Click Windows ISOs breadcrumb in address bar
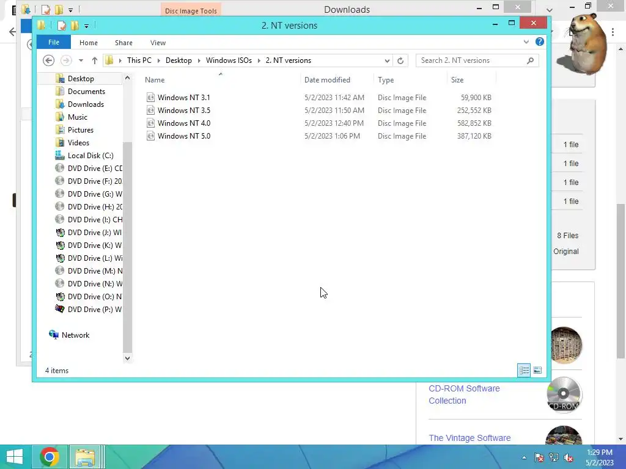Image resolution: width=626 pixels, height=469 pixels. [x=229, y=60]
